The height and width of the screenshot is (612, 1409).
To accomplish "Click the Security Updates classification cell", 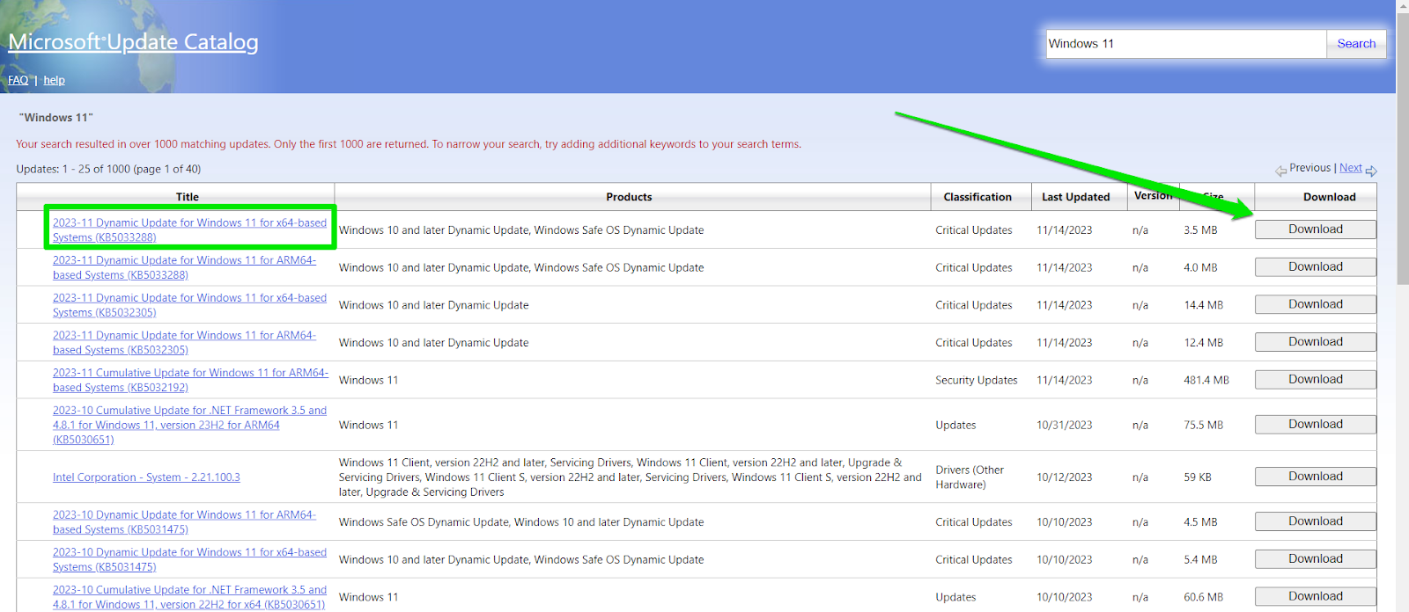I will click(x=976, y=381).
